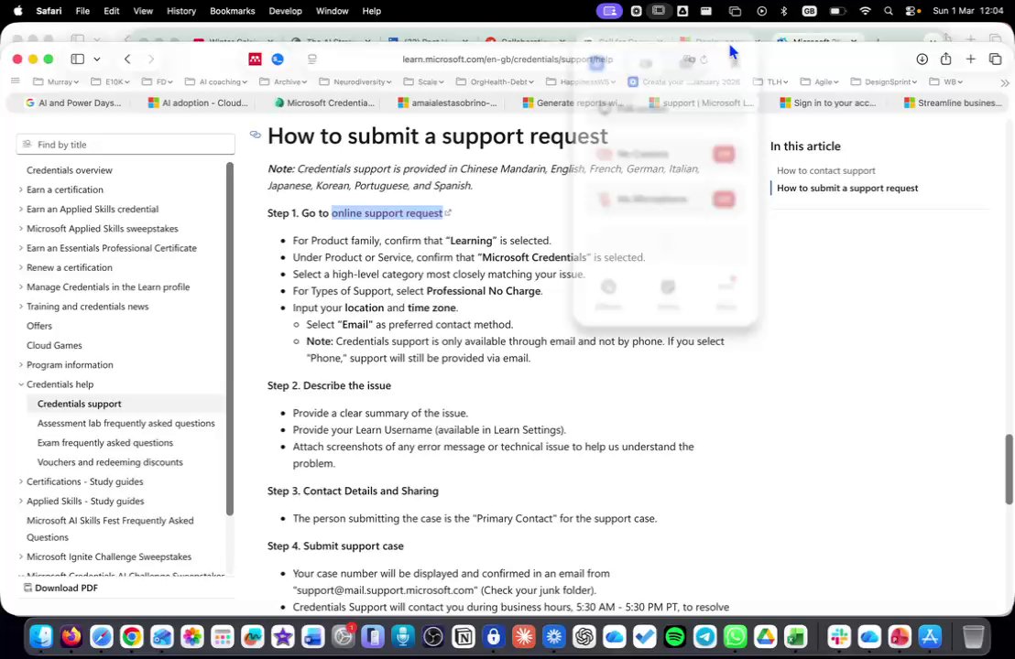Viewport: 1015px width, 659px height.
Task: Expand Training and credentials news
Action: click(87, 306)
